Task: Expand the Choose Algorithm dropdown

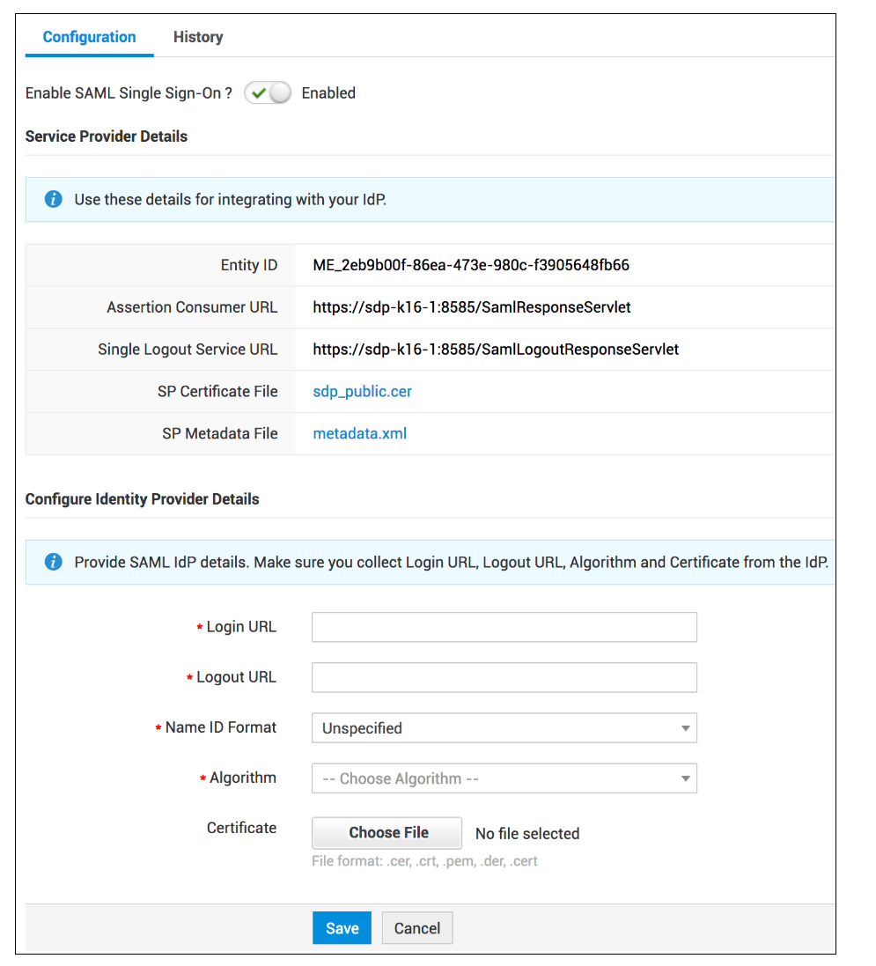Action: pos(504,778)
